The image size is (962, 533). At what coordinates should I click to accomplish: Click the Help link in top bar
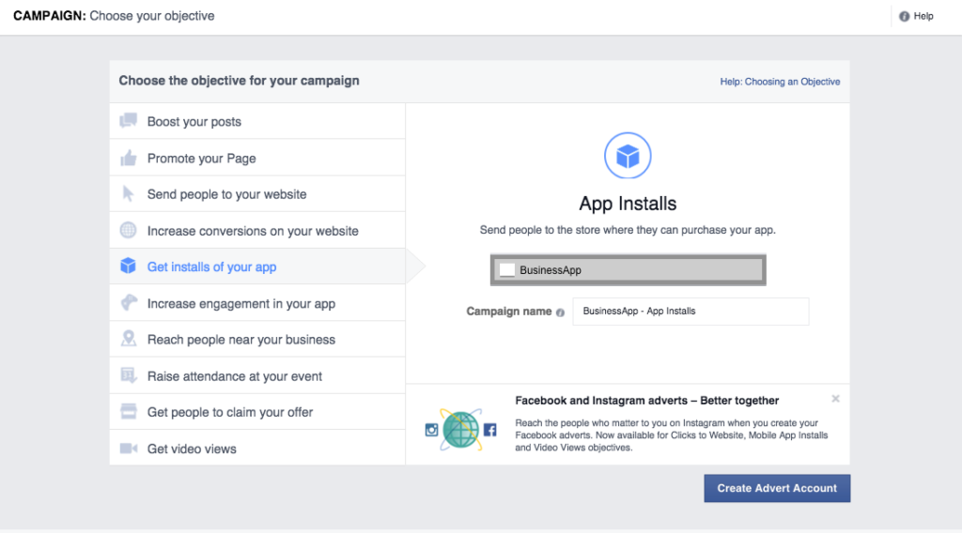923,16
